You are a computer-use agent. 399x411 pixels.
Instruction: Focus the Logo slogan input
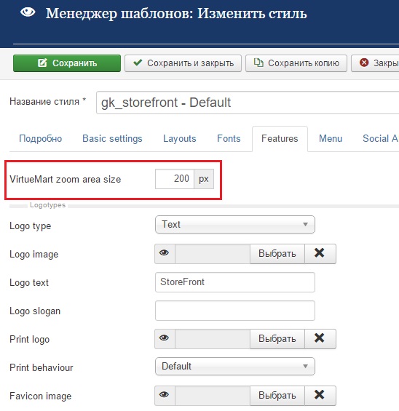pos(235,311)
